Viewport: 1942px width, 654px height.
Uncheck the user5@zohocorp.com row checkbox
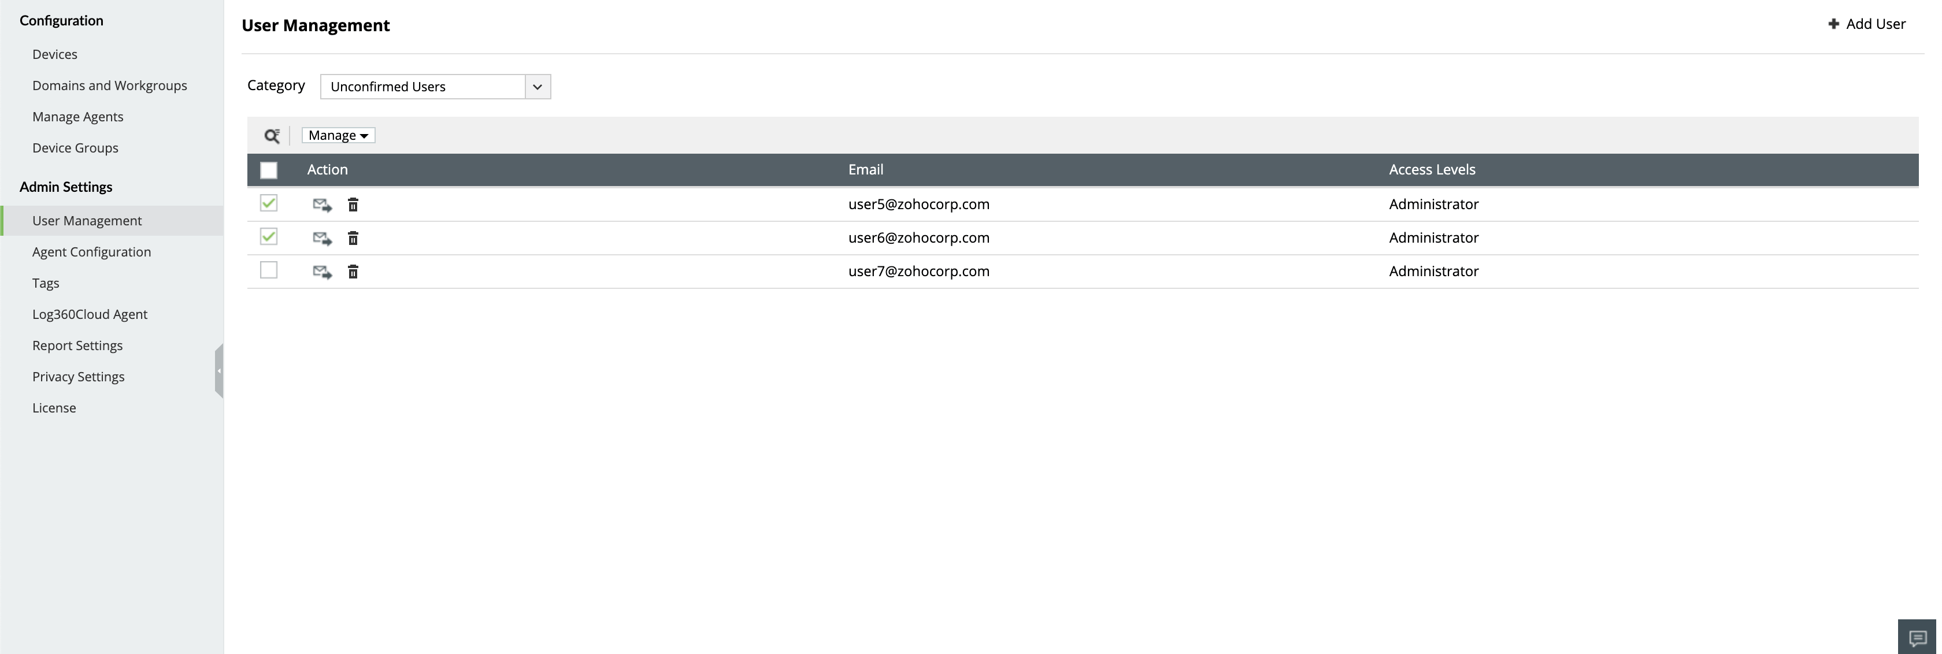pyautogui.click(x=268, y=203)
